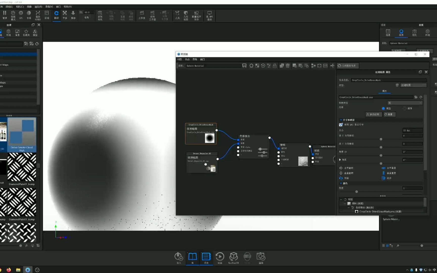437x273 pixels.
Task: Click the move texture (移动纹理) button
Action: click(374, 115)
